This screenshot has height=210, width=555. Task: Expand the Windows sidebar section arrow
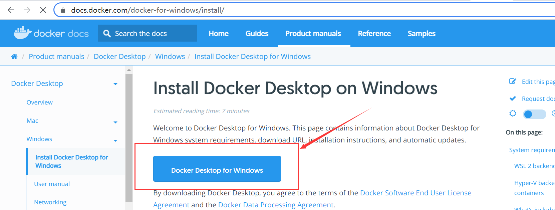point(115,141)
